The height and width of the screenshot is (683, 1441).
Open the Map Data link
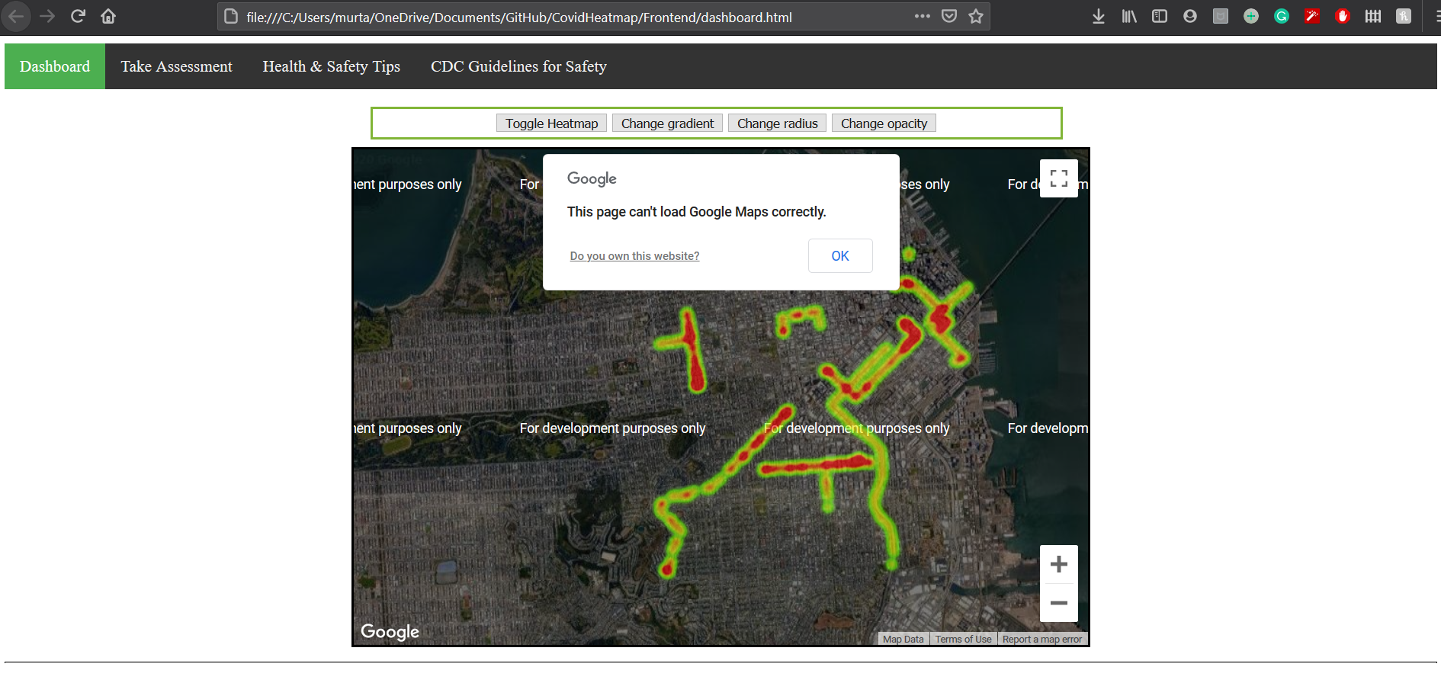click(903, 640)
